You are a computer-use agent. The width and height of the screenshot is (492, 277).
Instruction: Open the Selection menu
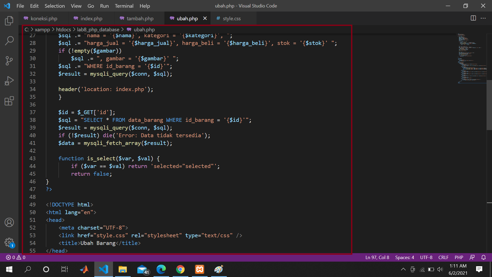pyautogui.click(x=55, y=6)
